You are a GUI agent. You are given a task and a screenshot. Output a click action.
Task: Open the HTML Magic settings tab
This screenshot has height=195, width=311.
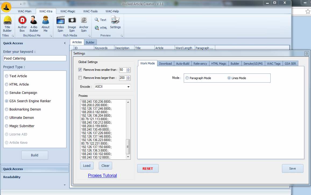[x=218, y=64]
